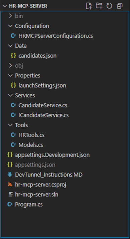Open Program.cs file
Viewport: 130px width, 239px height.
(29, 204)
